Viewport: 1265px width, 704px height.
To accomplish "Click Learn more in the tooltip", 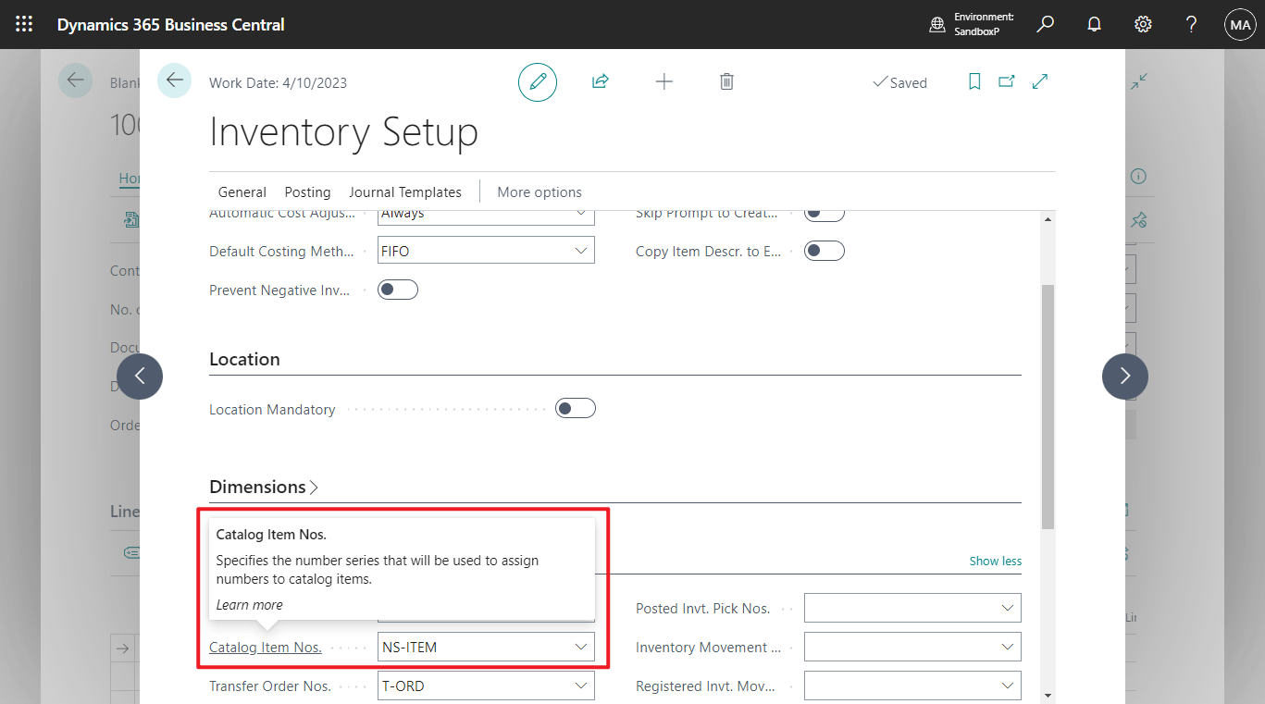I will (250, 605).
